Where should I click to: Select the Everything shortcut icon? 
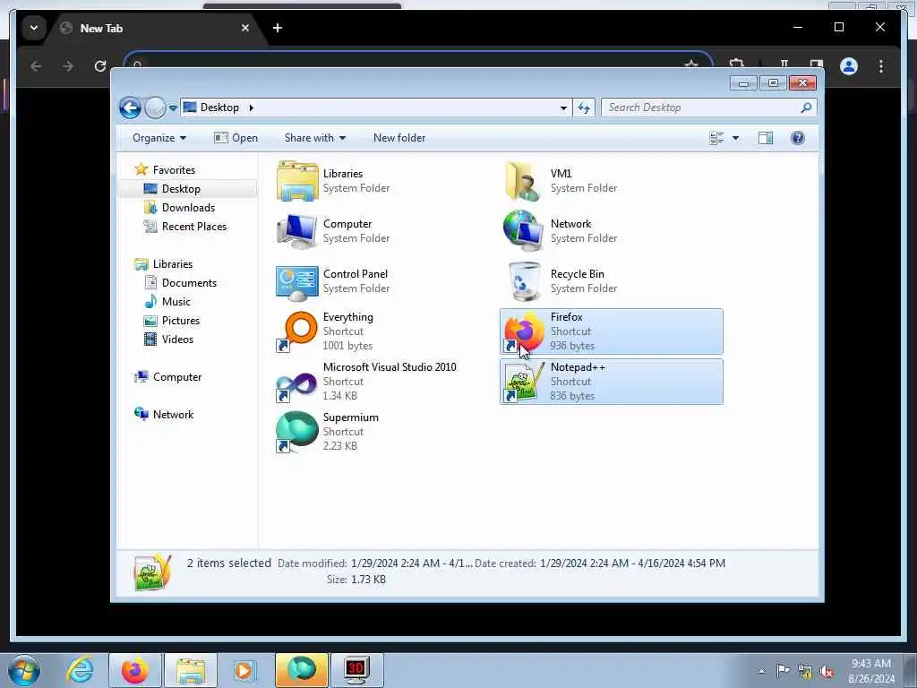[297, 331]
